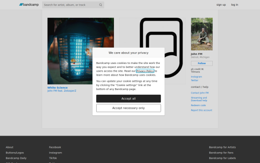Open the About footer link
Viewport: 260px width, 163px height.
click(x=10, y=147)
